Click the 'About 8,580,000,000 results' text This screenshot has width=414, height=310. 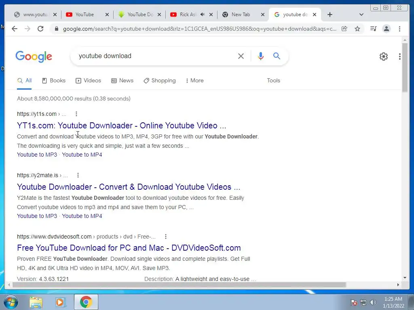pyautogui.click(x=74, y=98)
